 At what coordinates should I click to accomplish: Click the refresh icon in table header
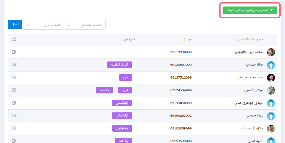tap(14, 40)
